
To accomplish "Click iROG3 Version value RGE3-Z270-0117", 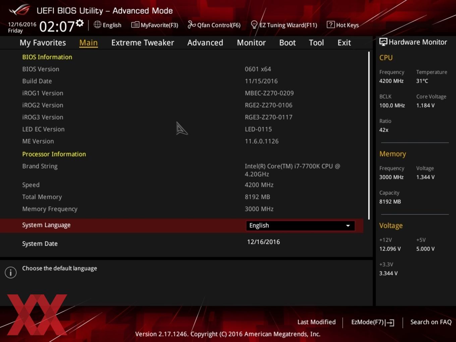I will [269, 117].
